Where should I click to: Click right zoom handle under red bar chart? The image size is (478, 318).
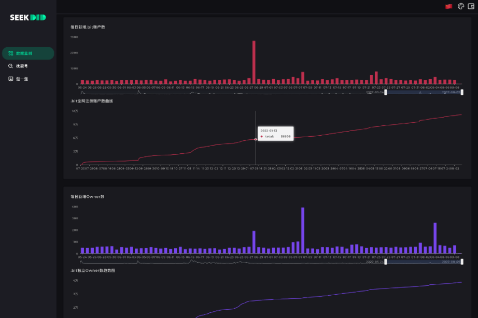(x=462, y=93)
